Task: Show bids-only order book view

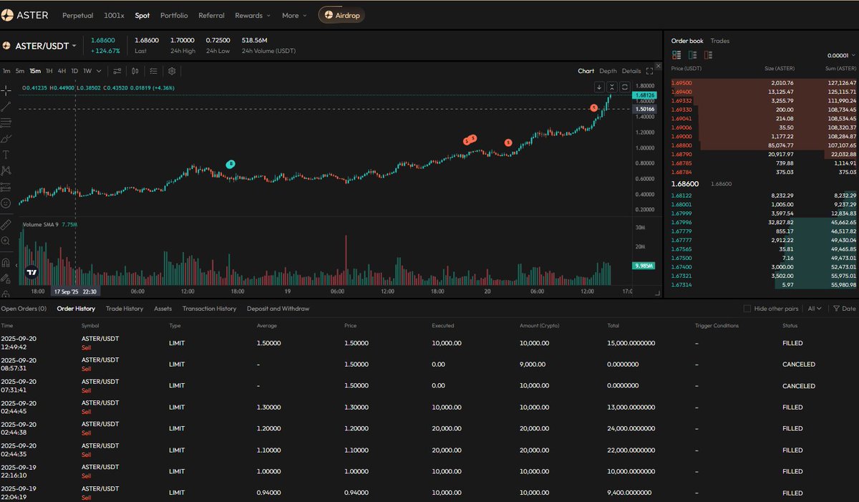Action: [x=692, y=55]
